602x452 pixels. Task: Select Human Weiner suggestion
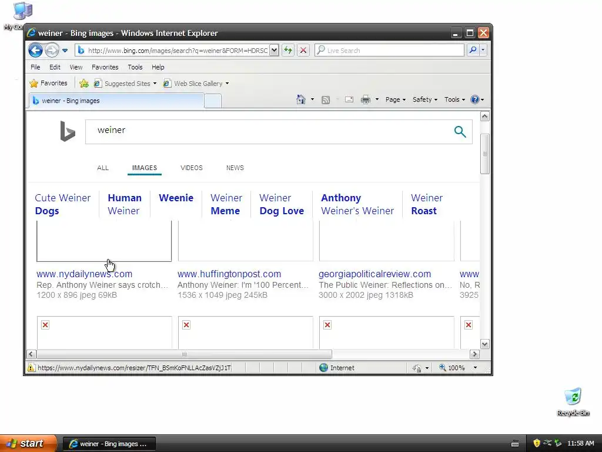click(125, 204)
